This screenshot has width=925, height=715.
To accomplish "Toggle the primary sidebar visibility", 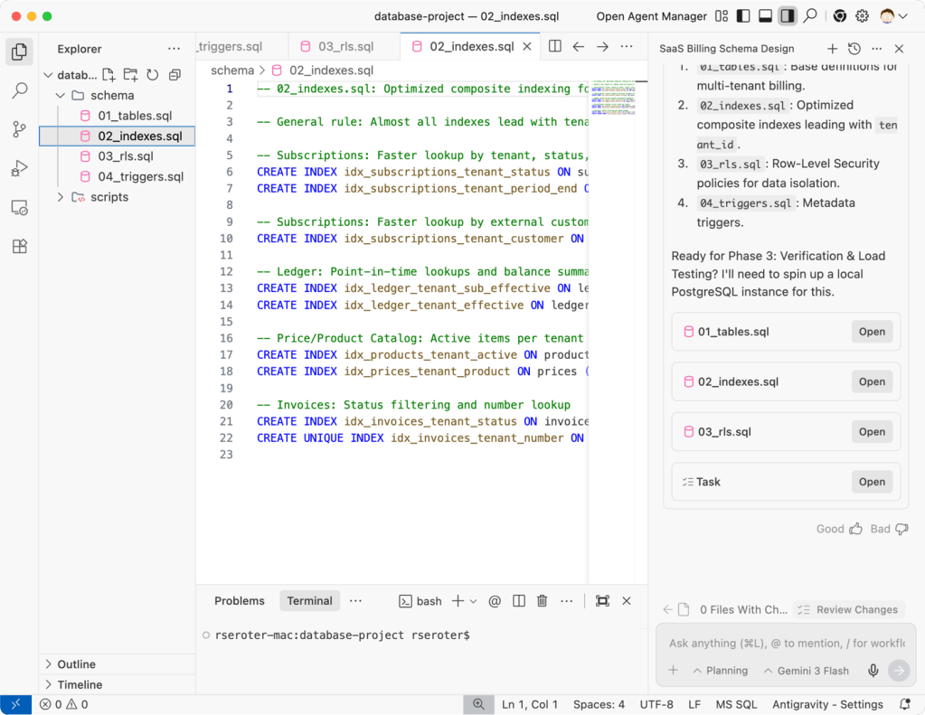I will (743, 16).
